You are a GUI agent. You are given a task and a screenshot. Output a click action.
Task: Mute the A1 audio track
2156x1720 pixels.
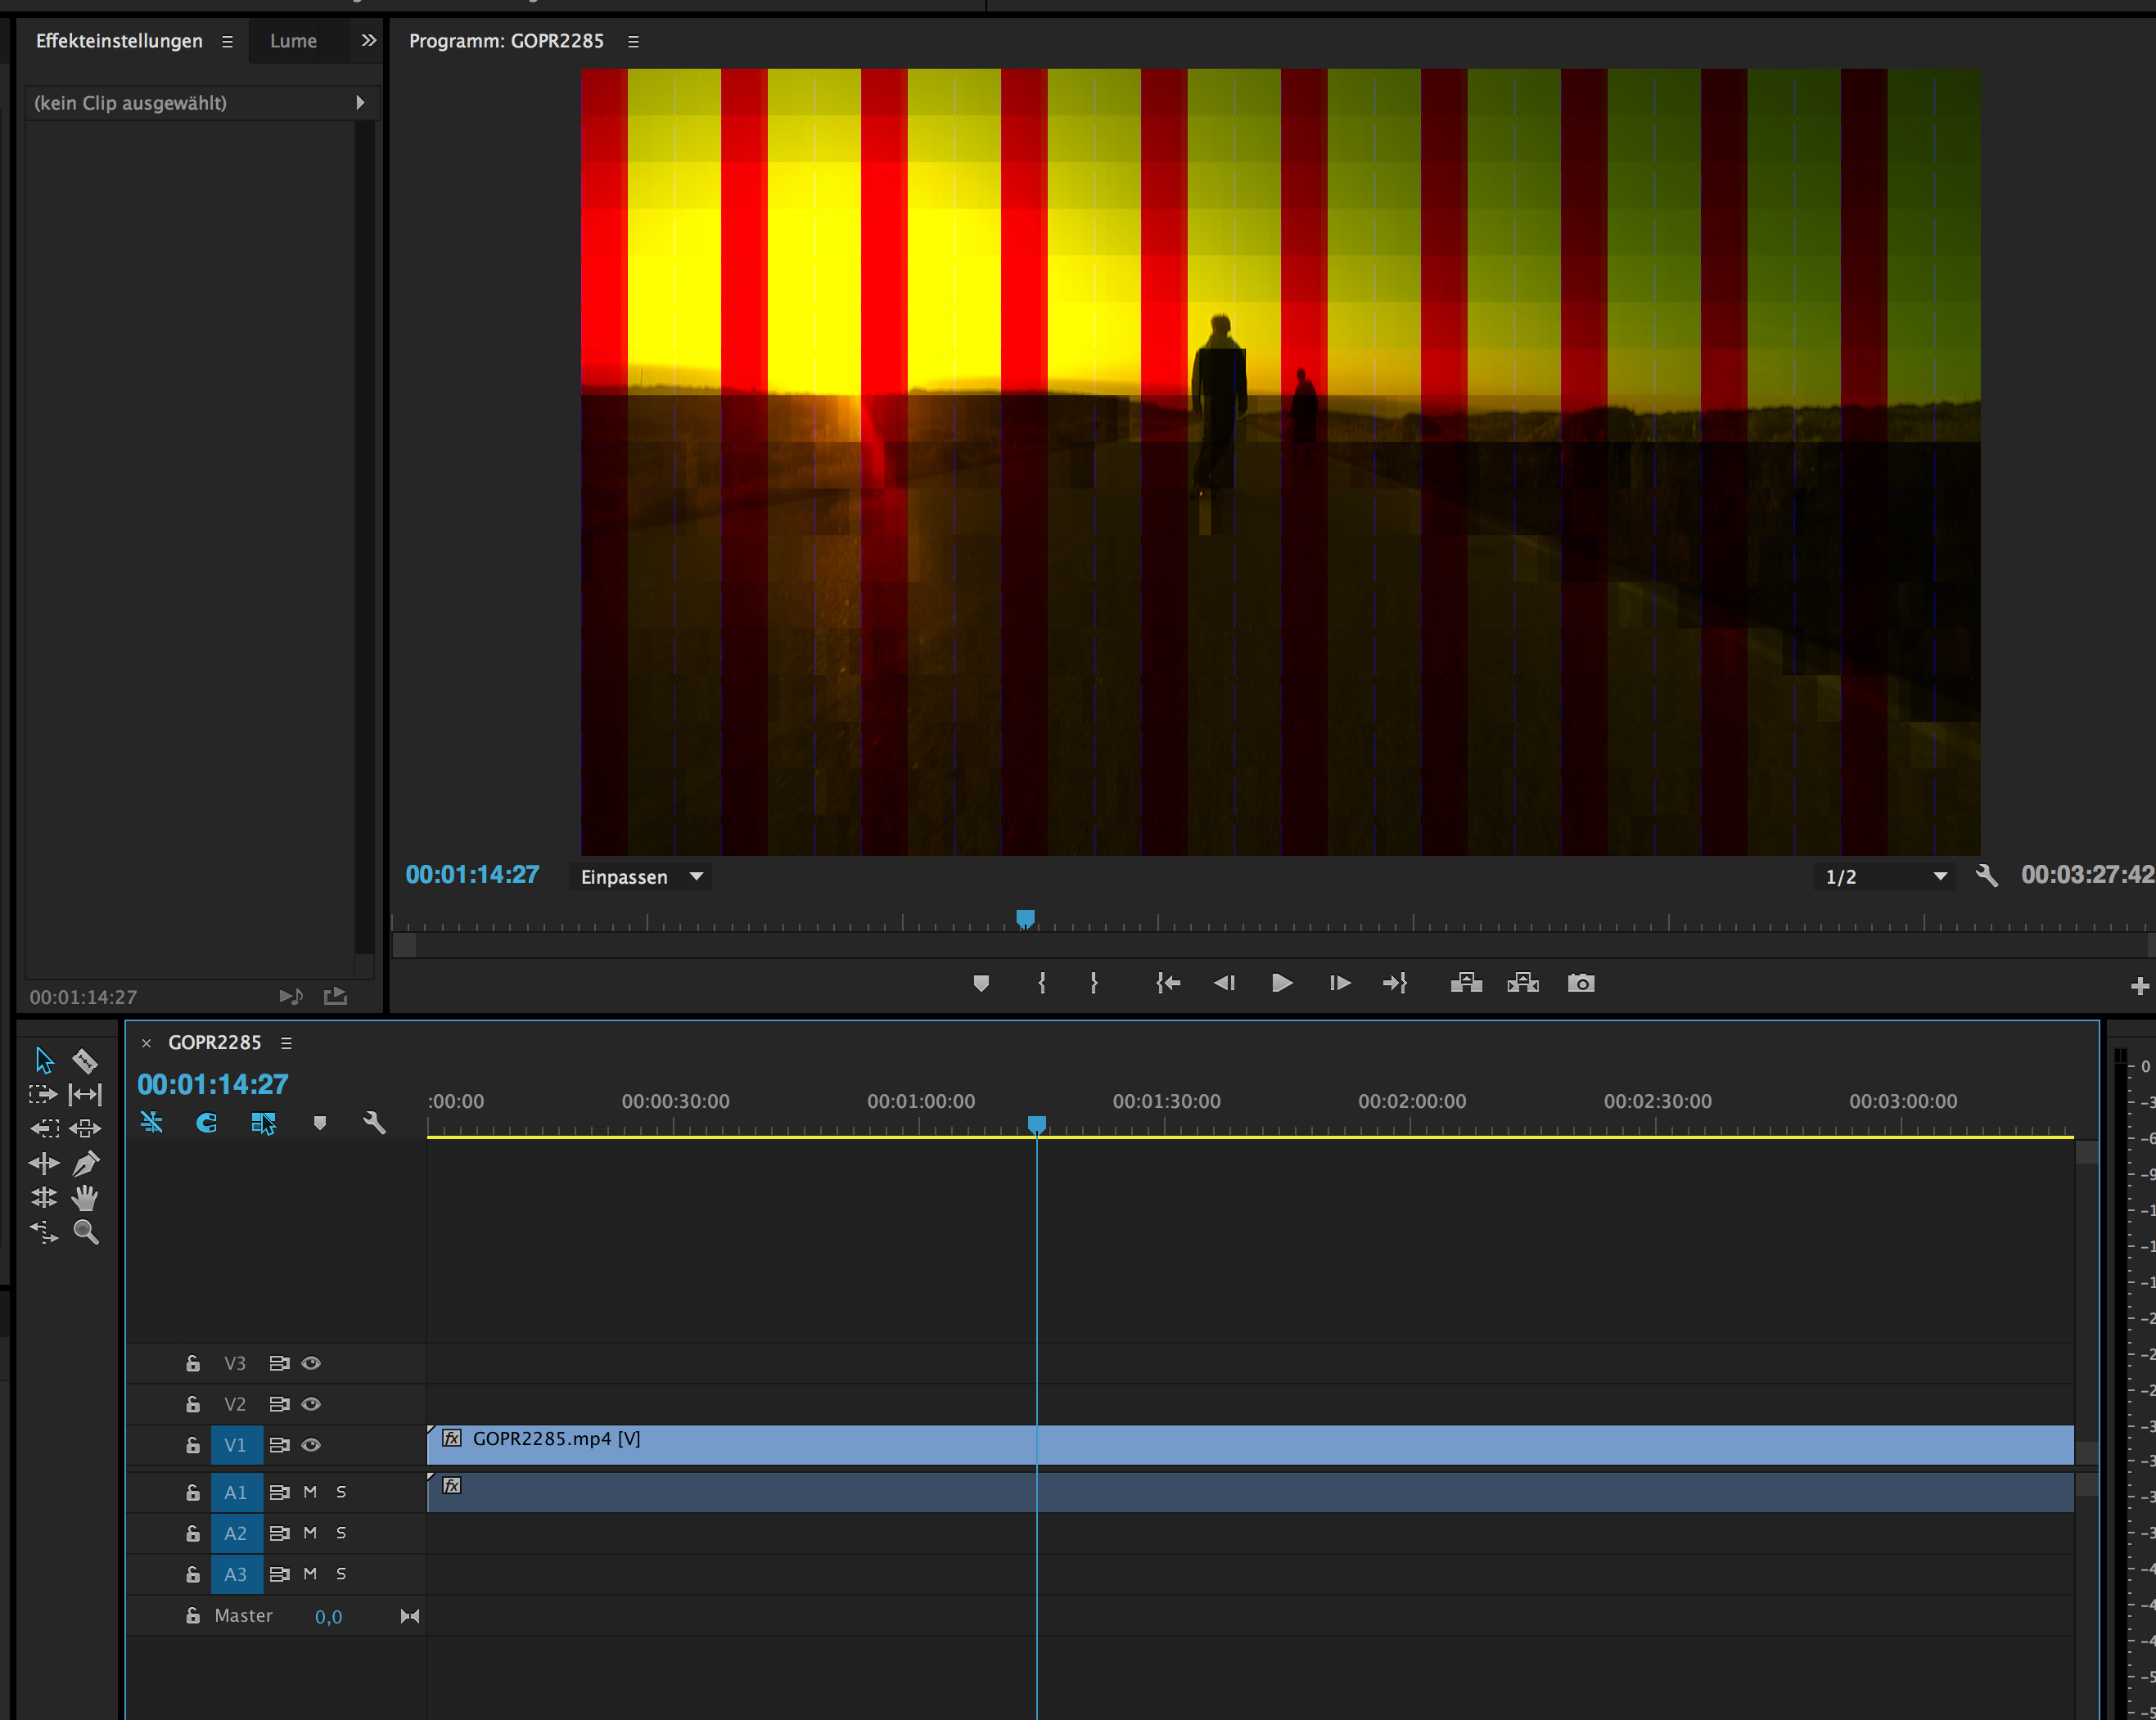(310, 1493)
